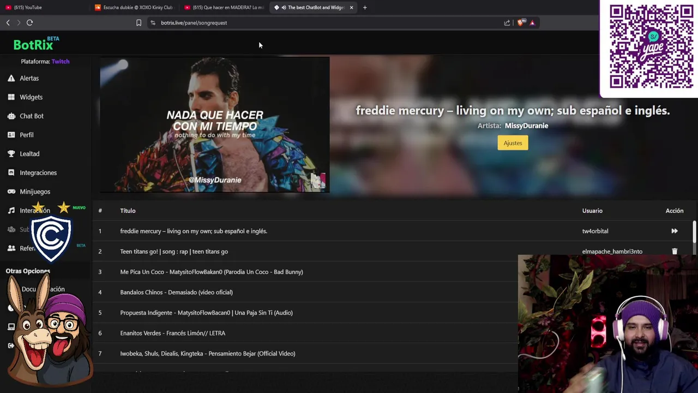The image size is (698, 393).
Task: Click the artist name MissyDuranie
Action: [526, 126]
